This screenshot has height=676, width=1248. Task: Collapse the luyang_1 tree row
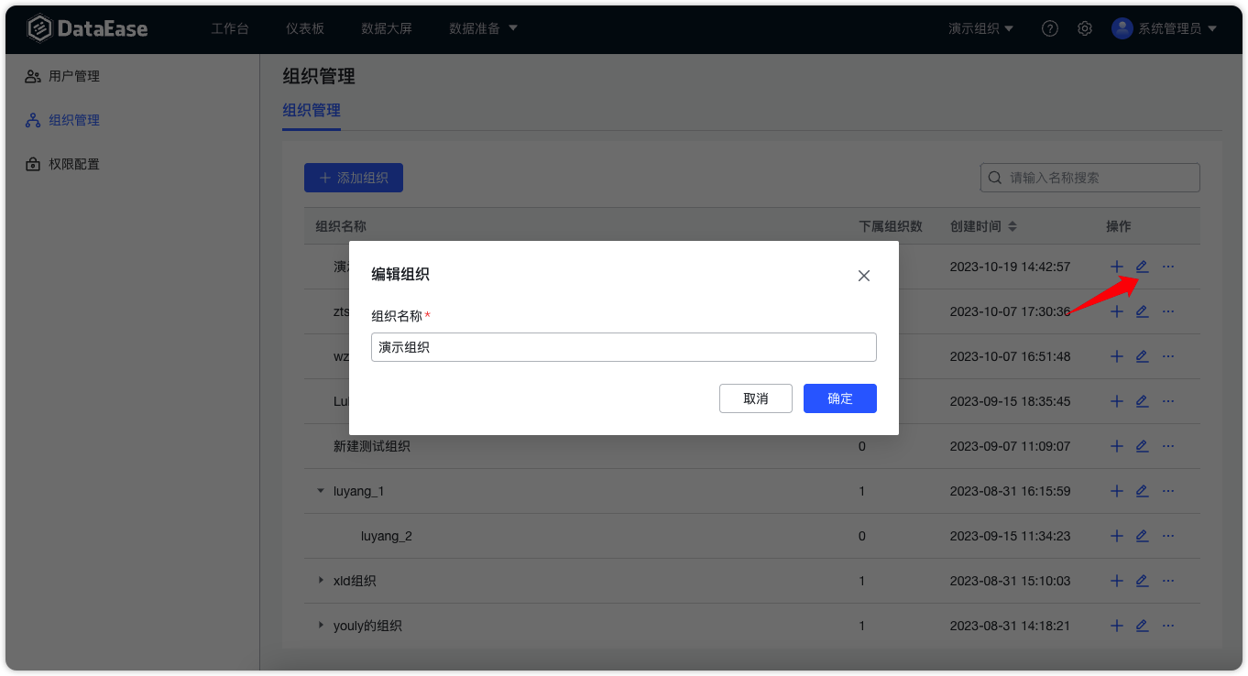pyautogui.click(x=321, y=491)
